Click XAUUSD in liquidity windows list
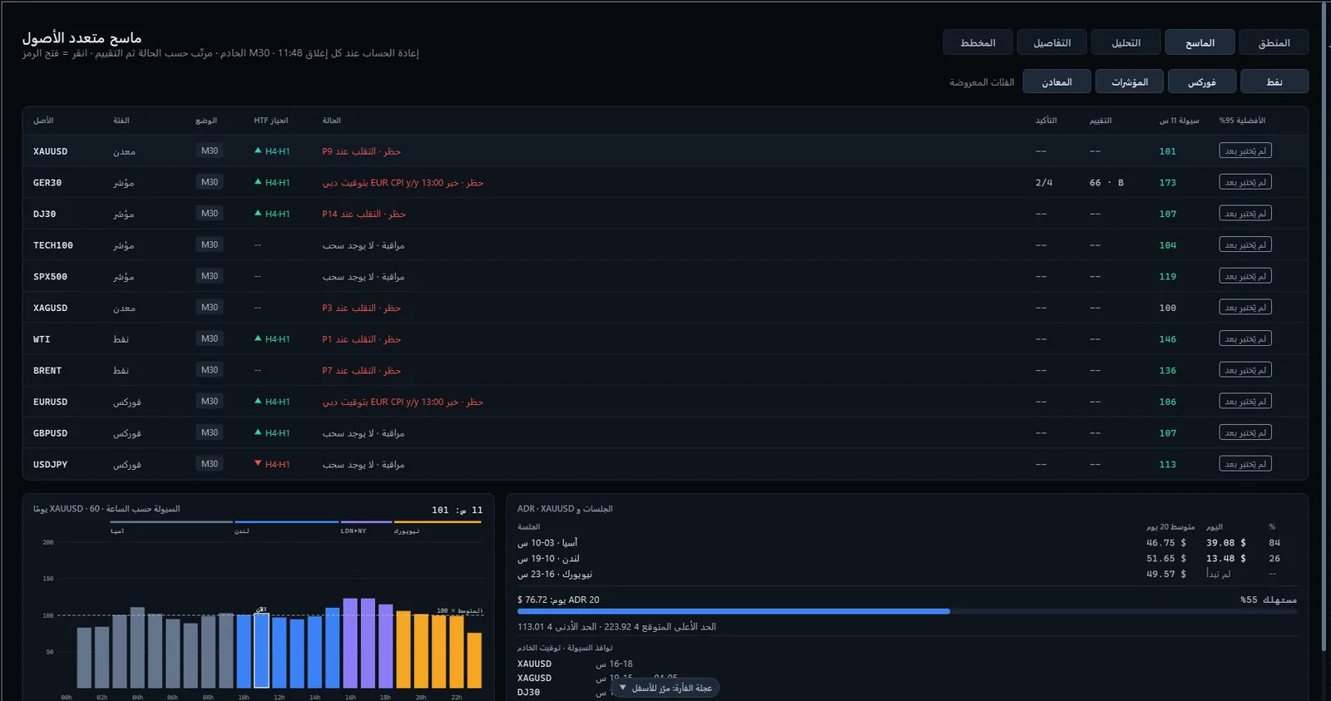The height and width of the screenshot is (701, 1331). pos(534,664)
